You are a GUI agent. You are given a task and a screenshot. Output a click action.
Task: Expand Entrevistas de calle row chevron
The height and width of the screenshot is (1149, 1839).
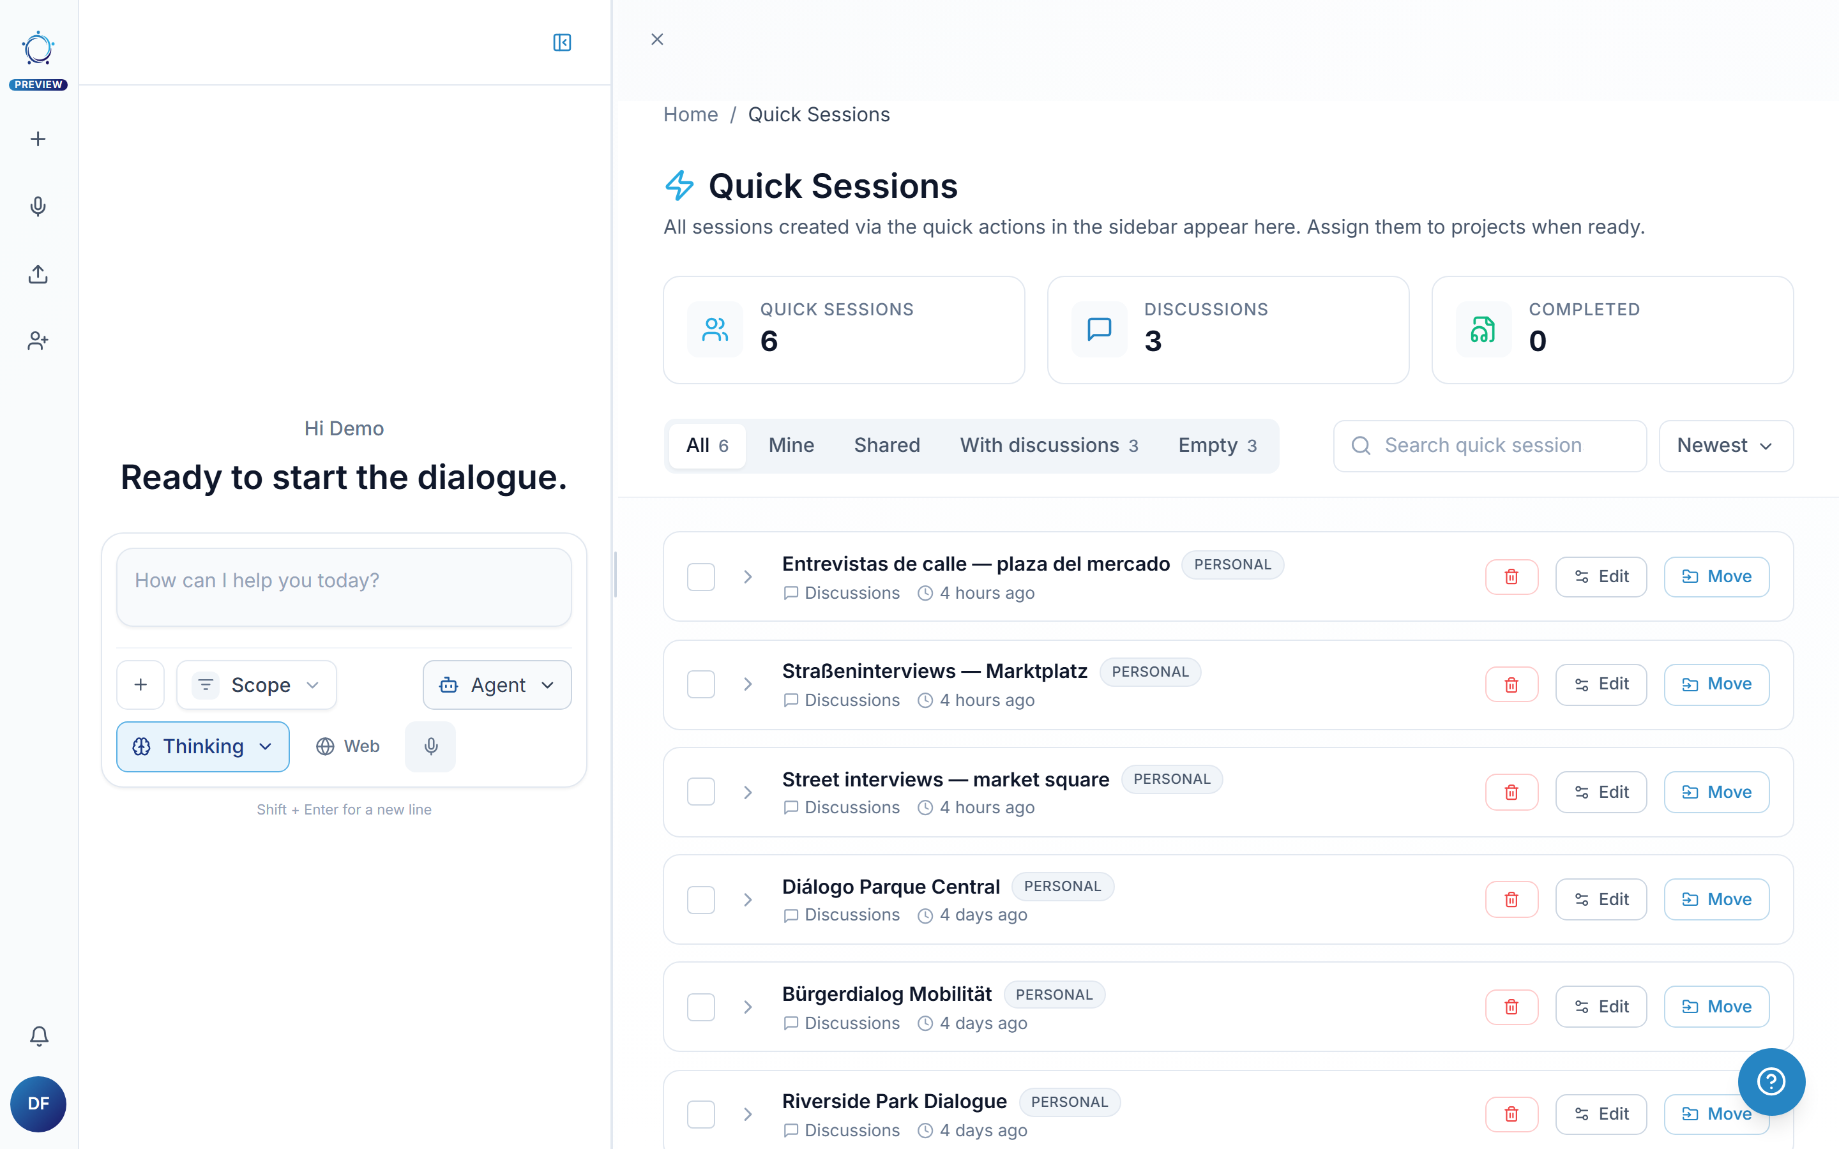748,577
